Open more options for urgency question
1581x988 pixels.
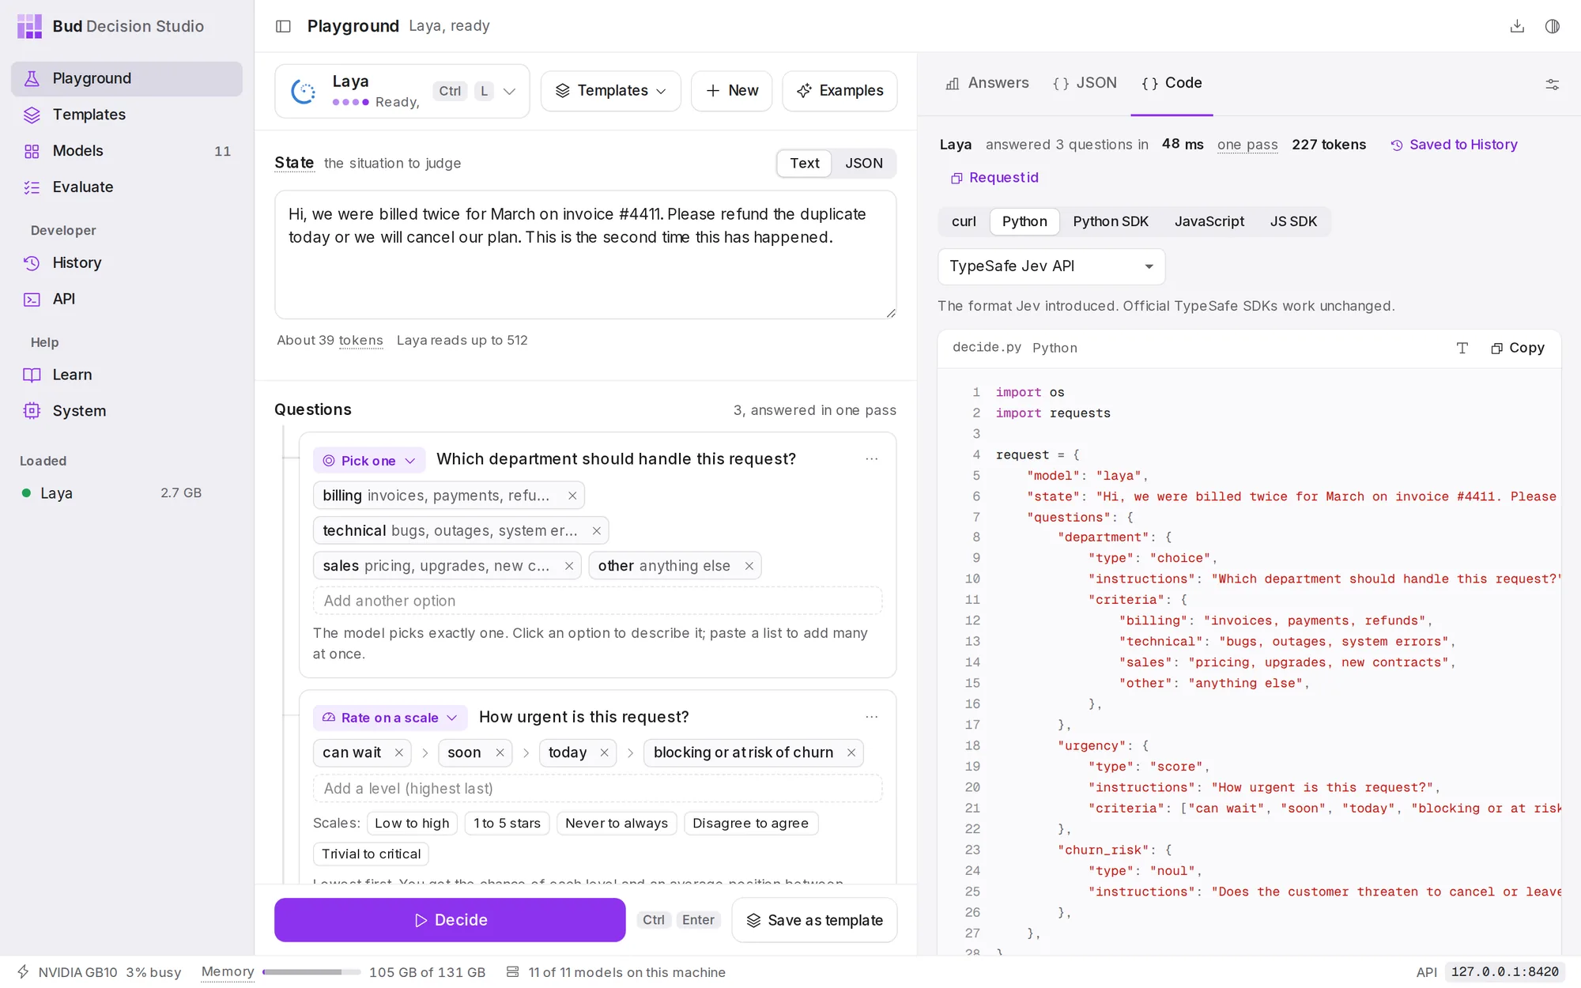tap(872, 717)
